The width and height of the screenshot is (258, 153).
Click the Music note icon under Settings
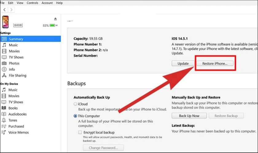[x=4, y=45]
